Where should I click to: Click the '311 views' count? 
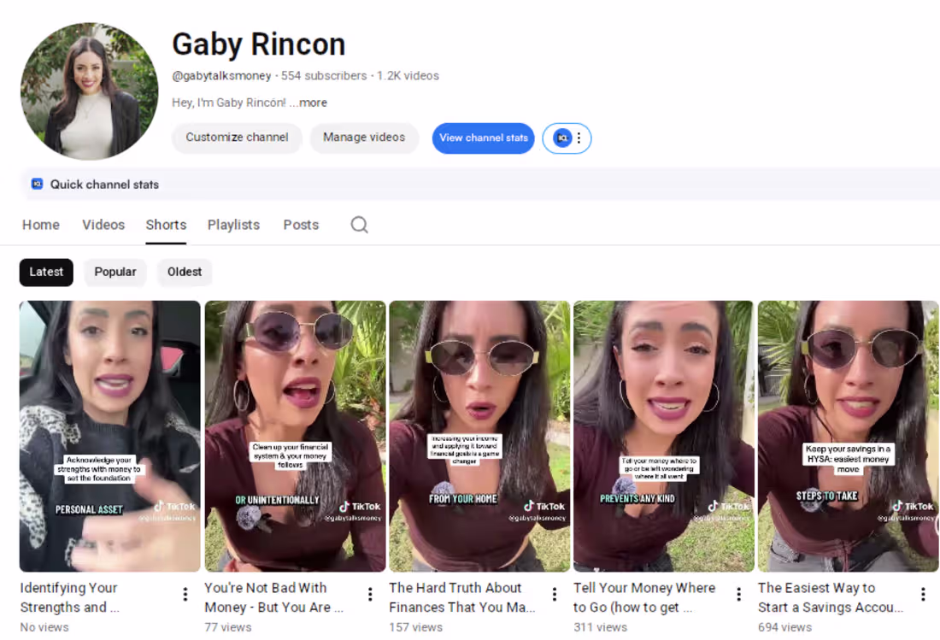click(600, 627)
